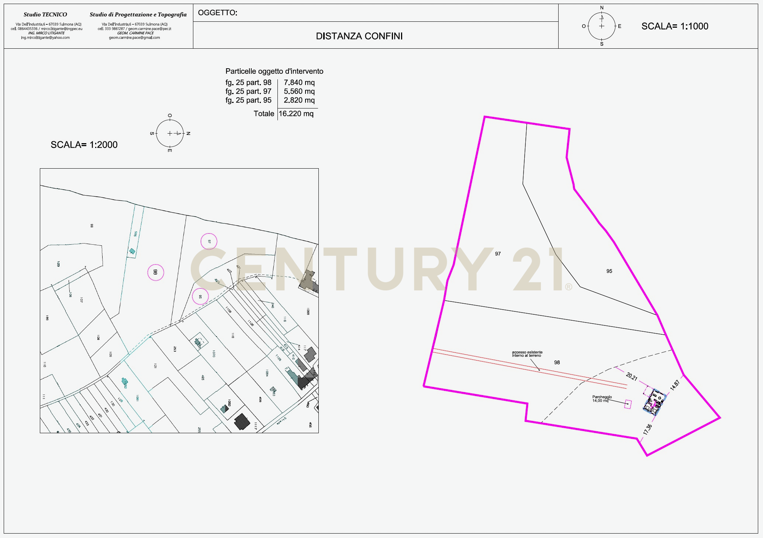Click the parcel label 98 in the magenta site plan
The height and width of the screenshot is (538, 763).
pos(557,363)
